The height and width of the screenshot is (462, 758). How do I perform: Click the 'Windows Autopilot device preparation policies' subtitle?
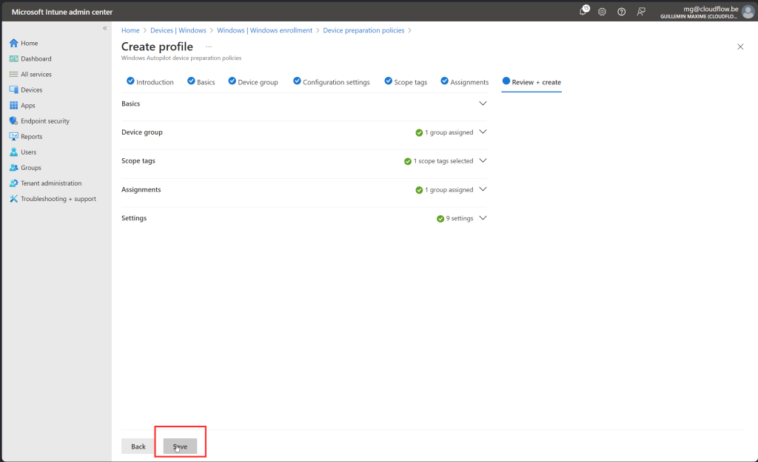pyautogui.click(x=181, y=58)
